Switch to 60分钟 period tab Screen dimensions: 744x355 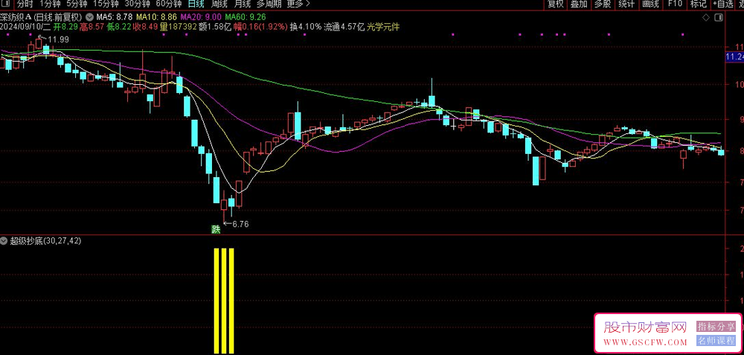168,4
